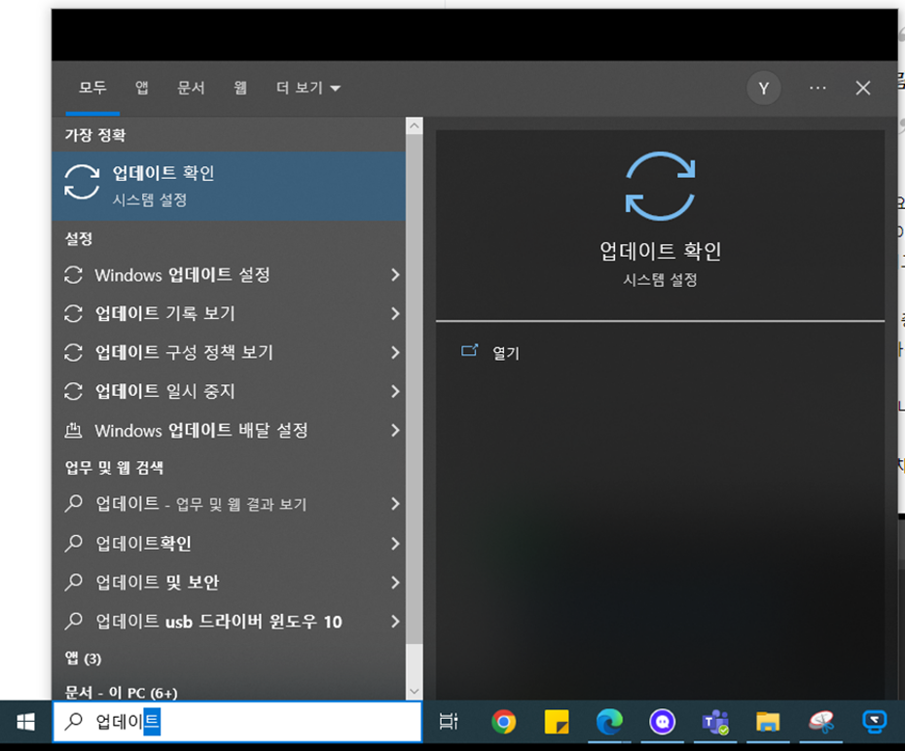Viewport: 905px width, 751px height.
Task: Open the Y user account button
Action: coord(764,89)
